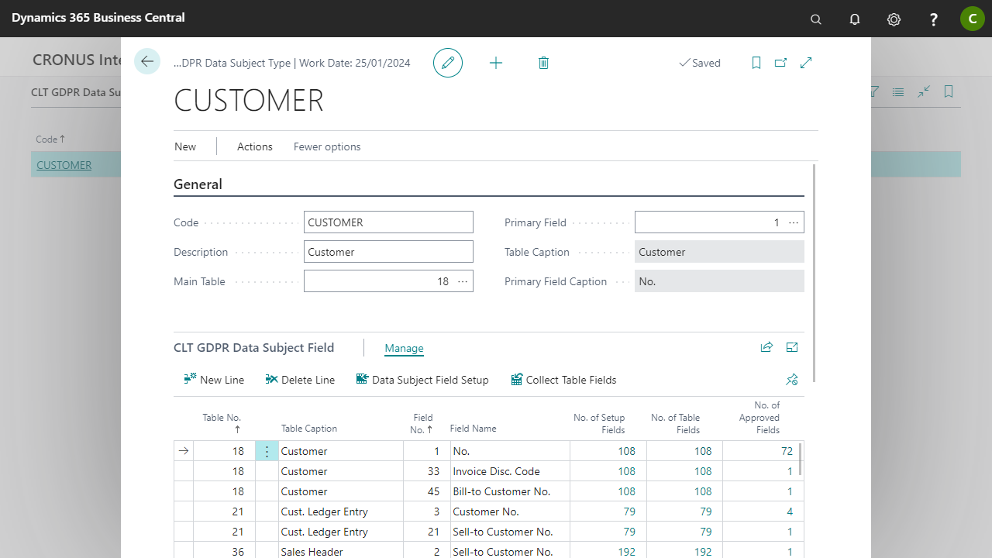Open Main Table lookup ellipsis
This screenshot has height=558, width=992.
click(x=463, y=281)
